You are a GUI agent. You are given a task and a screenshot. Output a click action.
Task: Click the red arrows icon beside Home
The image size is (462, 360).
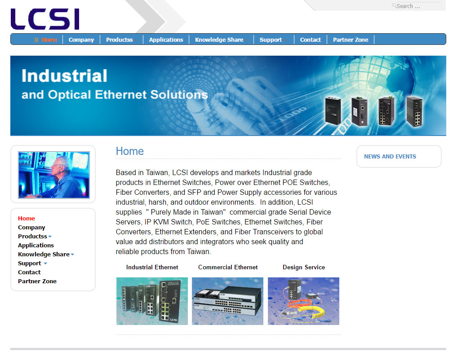[x=37, y=40]
